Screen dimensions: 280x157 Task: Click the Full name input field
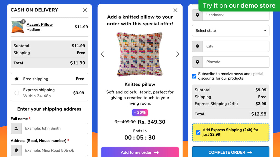point(55,128)
